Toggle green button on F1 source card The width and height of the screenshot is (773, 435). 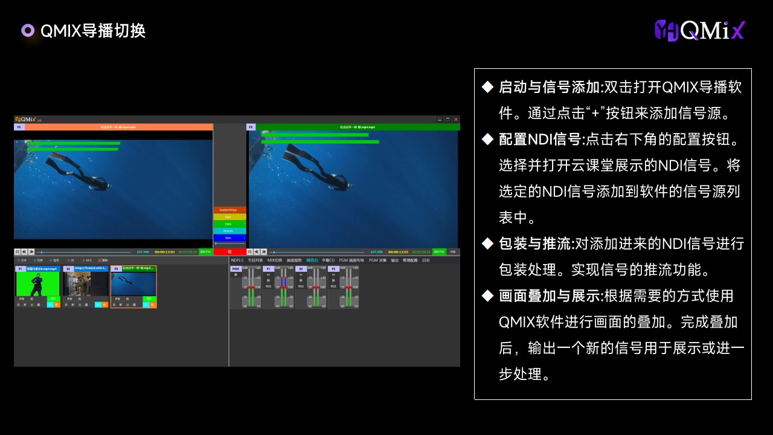point(53,298)
